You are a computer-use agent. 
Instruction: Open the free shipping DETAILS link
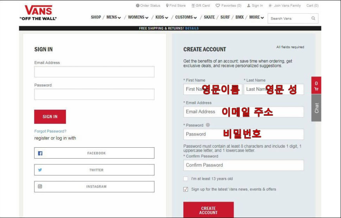192,29
